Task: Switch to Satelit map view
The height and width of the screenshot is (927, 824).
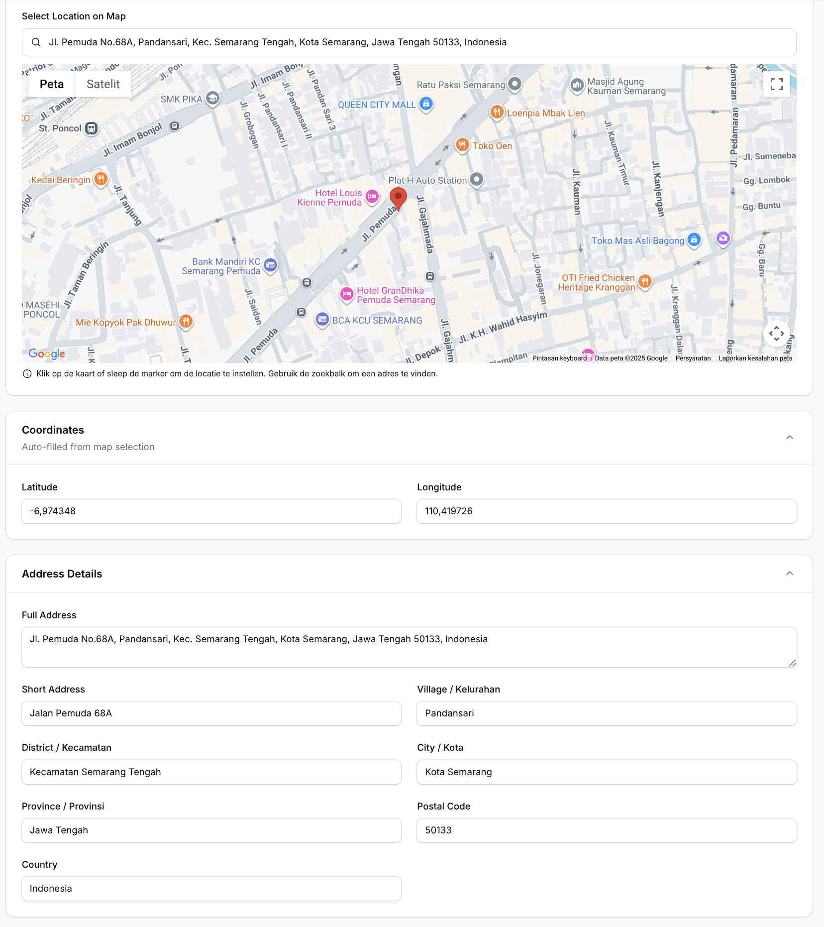Action: pos(103,84)
